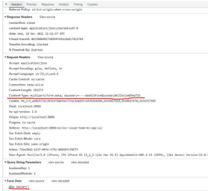Select Connection: keep-alive row
The image size is (208, 191).
pyautogui.click(x=26, y=85)
